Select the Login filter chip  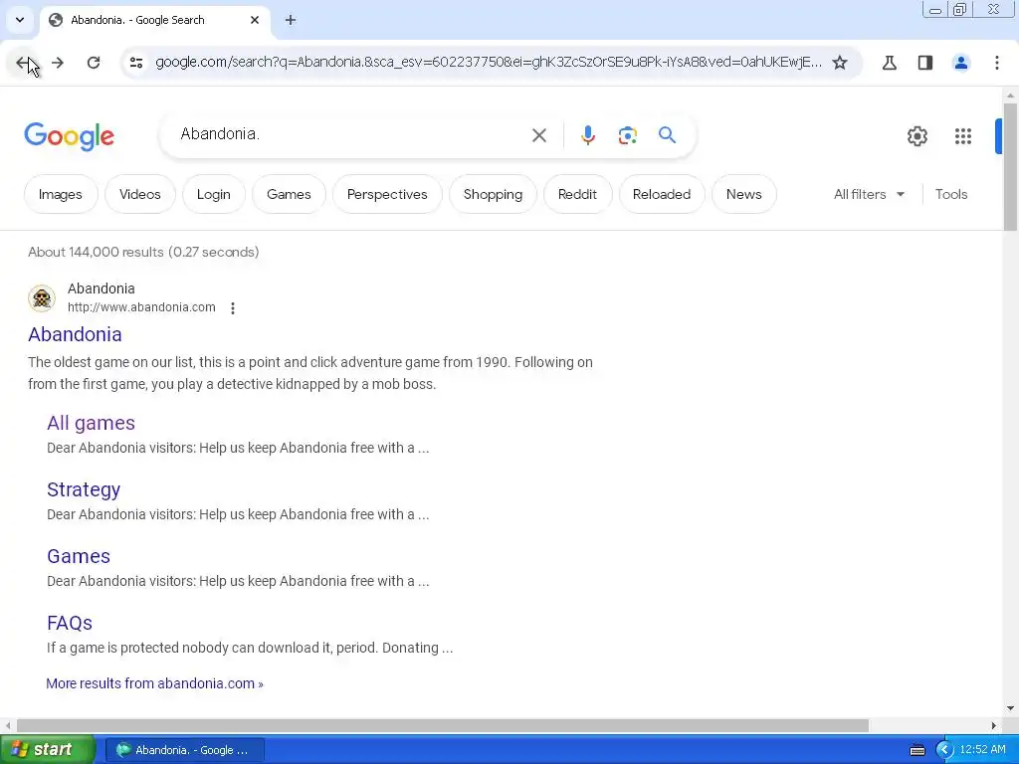click(x=214, y=194)
